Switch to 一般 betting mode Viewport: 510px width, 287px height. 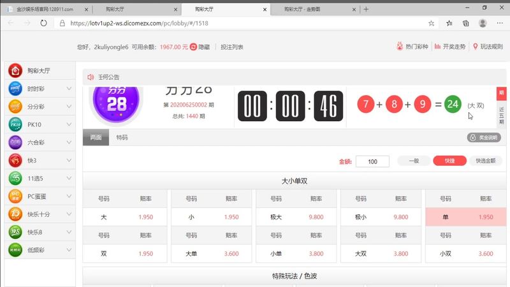pyautogui.click(x=414, y=161)
